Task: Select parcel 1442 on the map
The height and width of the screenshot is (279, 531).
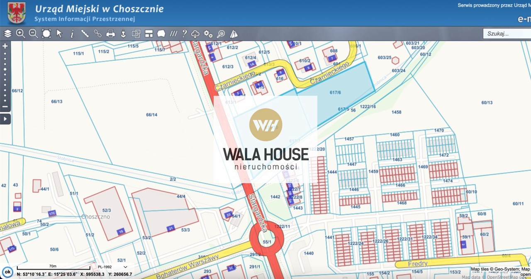Action: coord(275,197)
